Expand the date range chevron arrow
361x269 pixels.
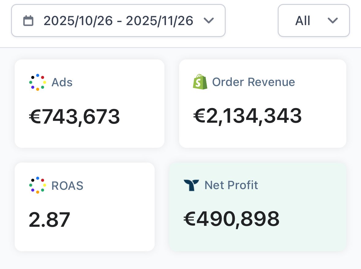pos(209,21)
